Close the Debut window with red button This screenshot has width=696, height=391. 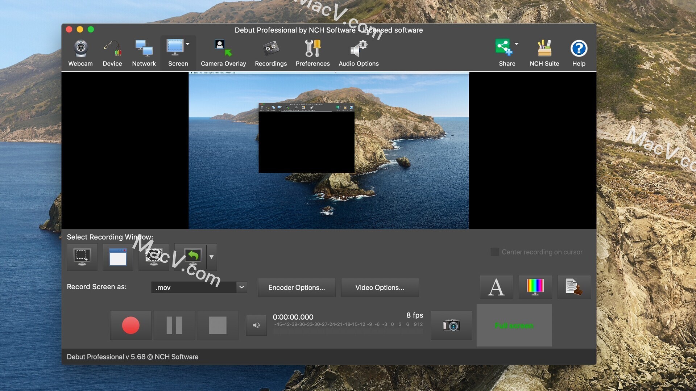[x=69, y=29]
